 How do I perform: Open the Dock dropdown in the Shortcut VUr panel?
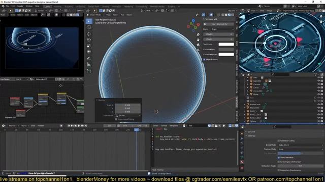coord(222,29)
